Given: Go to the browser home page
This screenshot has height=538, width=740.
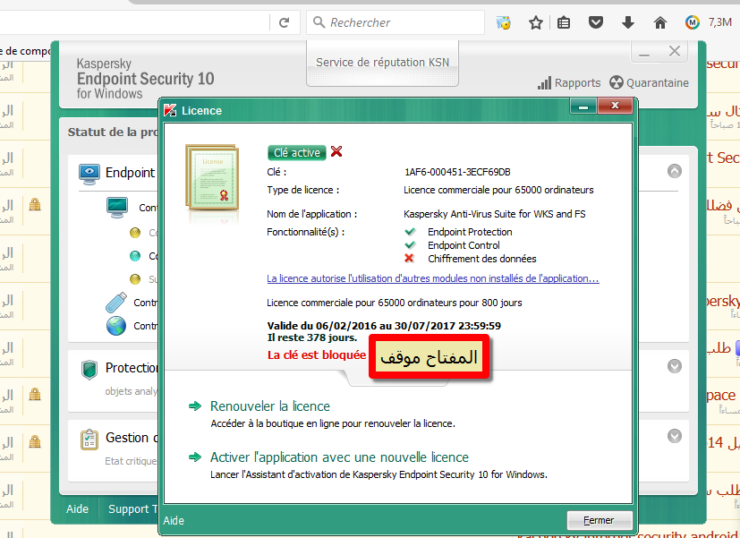Looking at the screenshot, I should point(660,22).
